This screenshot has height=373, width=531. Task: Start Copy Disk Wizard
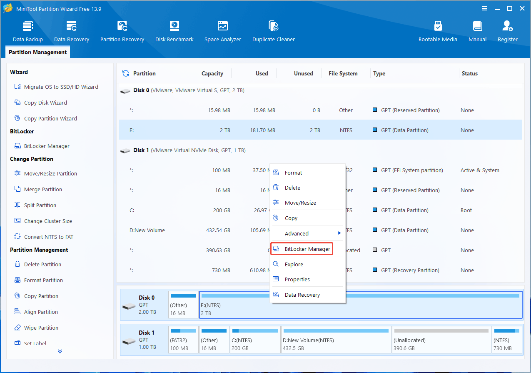pyautogui.click(x=40, y=103)
